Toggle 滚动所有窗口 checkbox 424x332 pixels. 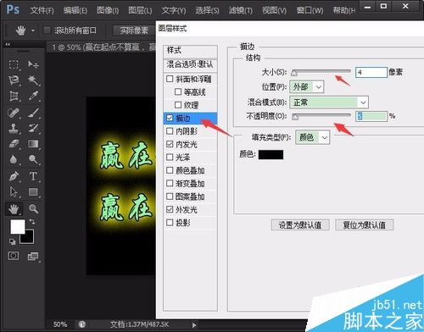coord(47,30)
